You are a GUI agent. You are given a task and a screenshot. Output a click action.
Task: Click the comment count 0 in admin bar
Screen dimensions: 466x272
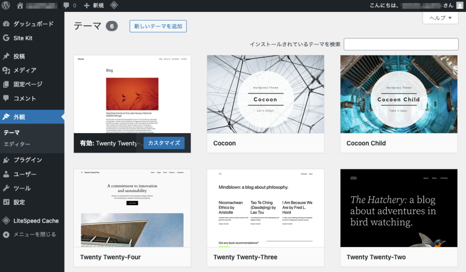75,5
